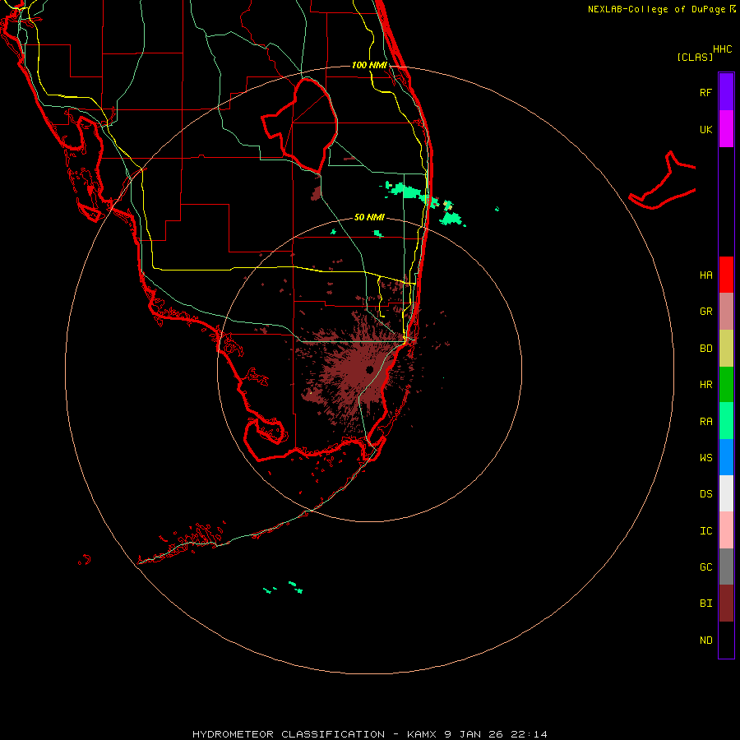The width and height of the screenshot is (740, 740).
Task: Click the GR legend label
Action: 705,312
